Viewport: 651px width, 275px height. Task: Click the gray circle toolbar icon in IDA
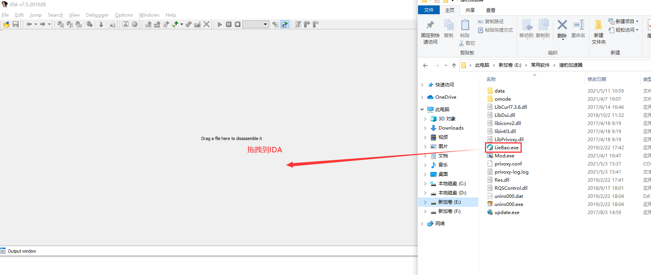tap(135, 24)
